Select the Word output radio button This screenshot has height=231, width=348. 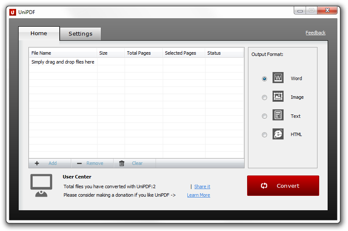coord(264,79)
